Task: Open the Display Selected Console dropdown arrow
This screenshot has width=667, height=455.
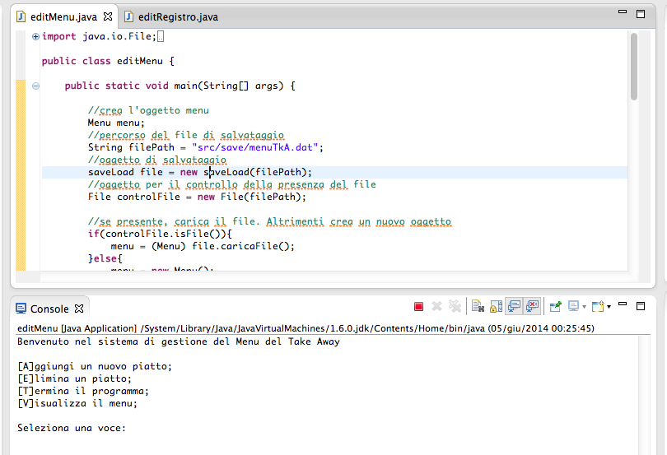Action: click(x=584, y=307)
